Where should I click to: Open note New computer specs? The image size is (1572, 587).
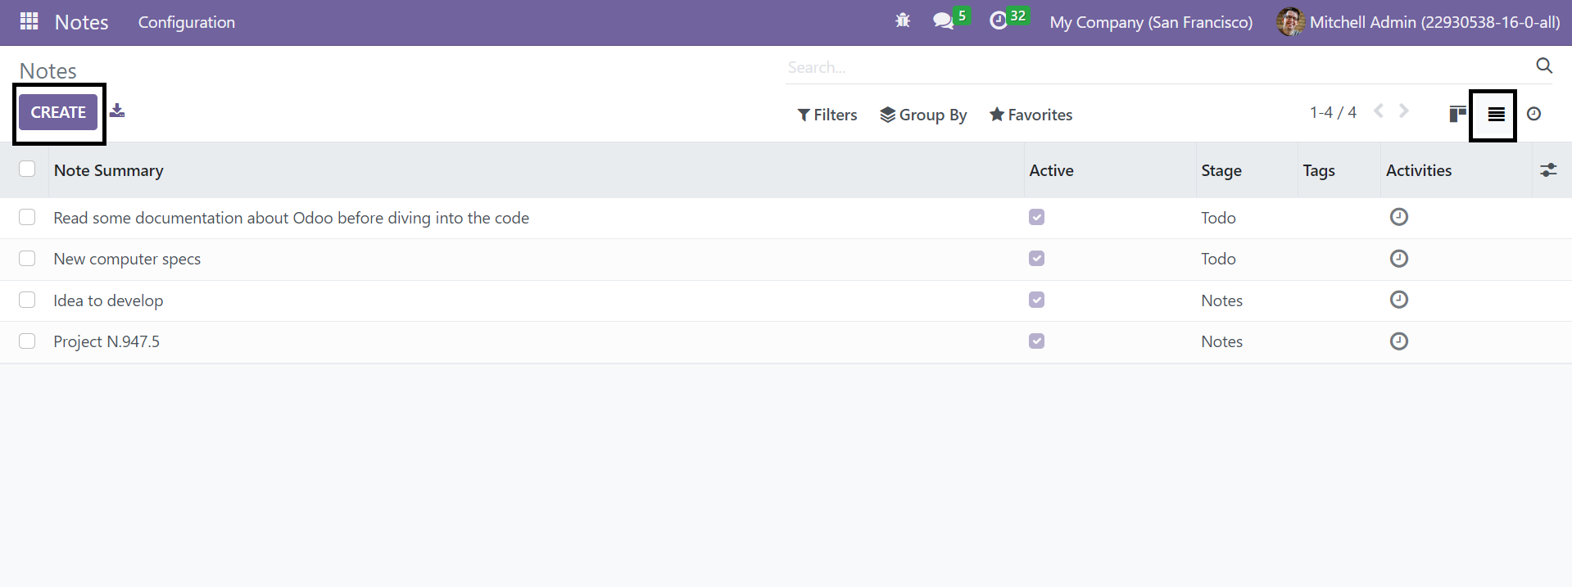click(127, 259)
